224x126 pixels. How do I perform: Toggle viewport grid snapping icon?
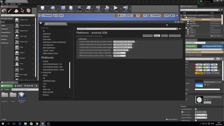coord(134,15)
